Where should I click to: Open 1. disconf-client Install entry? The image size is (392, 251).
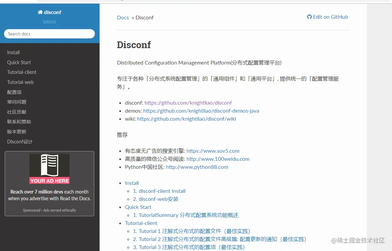click(159, 191)
